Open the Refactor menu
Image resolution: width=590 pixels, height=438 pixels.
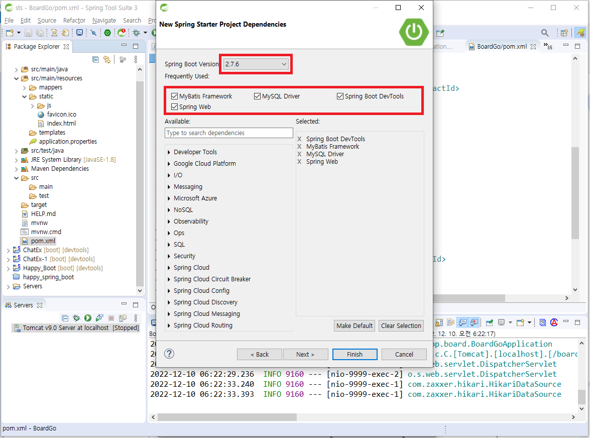tap(74, 20)
